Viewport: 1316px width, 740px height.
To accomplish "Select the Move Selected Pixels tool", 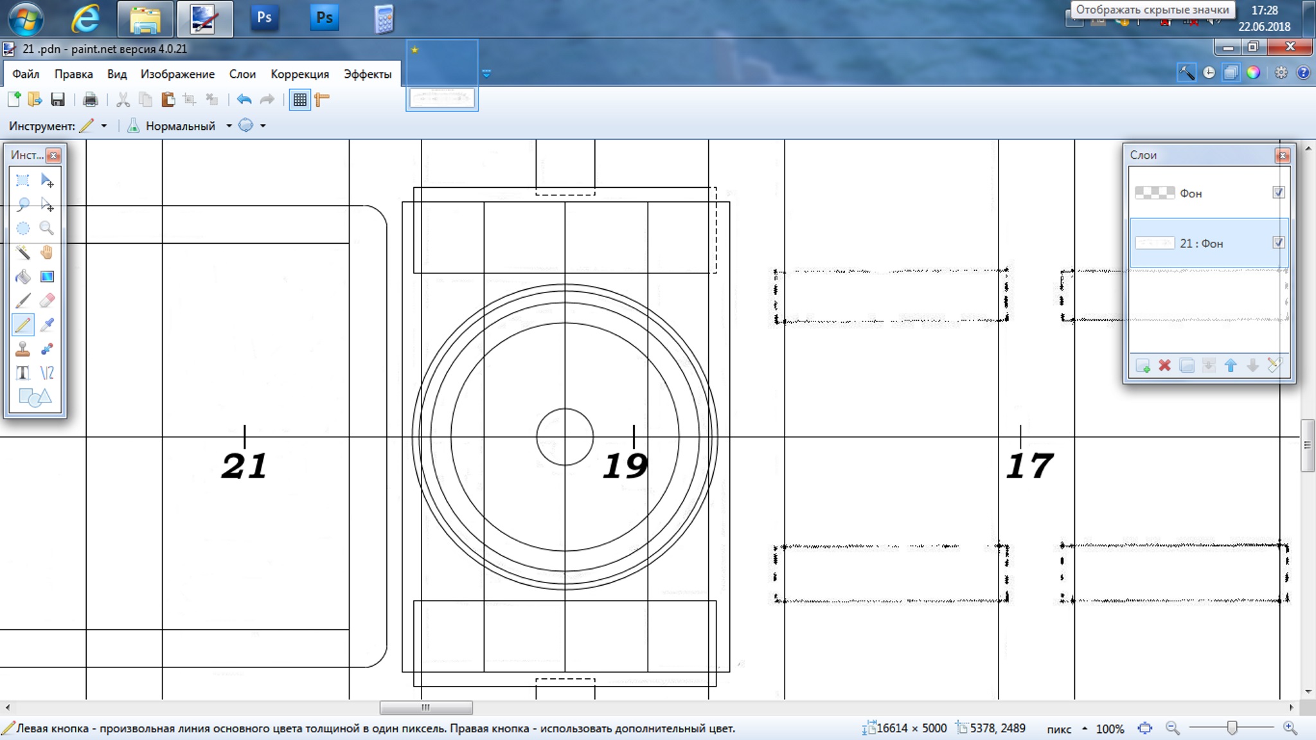I will tap(47, 181).
